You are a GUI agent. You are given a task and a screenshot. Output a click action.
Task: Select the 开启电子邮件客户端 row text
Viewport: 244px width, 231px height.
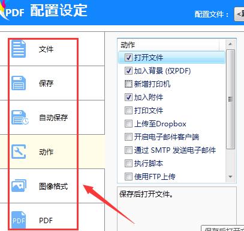pyautogui.click(x=167, y=137)
